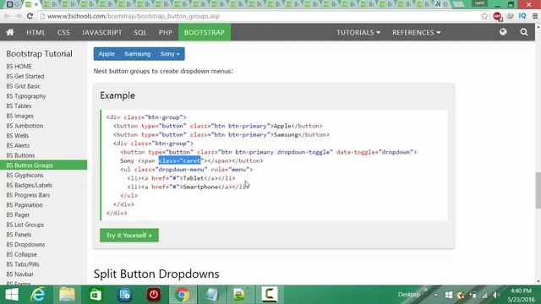Open BS Grid Basic link
Screen dimensions: 541x304
pos(24,86)
